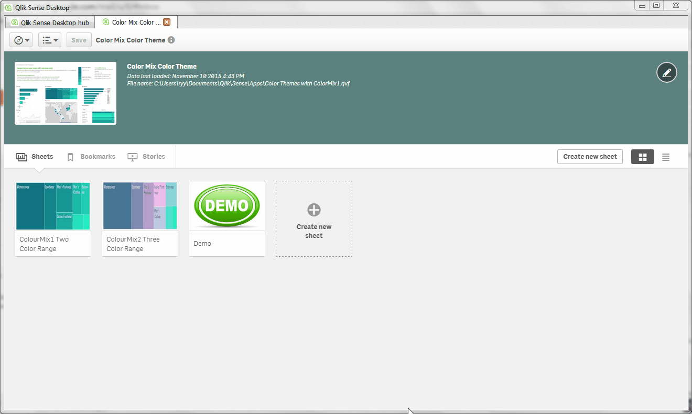Click the Create new sheet button
Viewport: 692px width, 414px height.
tap(590, 157)
